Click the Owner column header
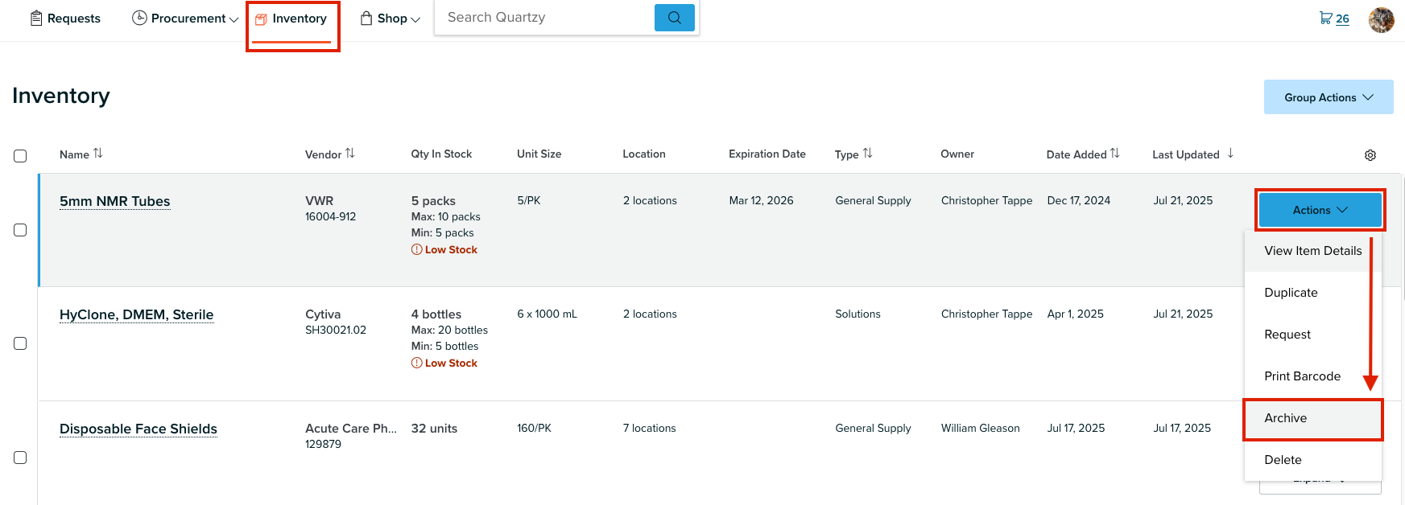This screenshot has height=505, width=1405. tap(957, 154)
